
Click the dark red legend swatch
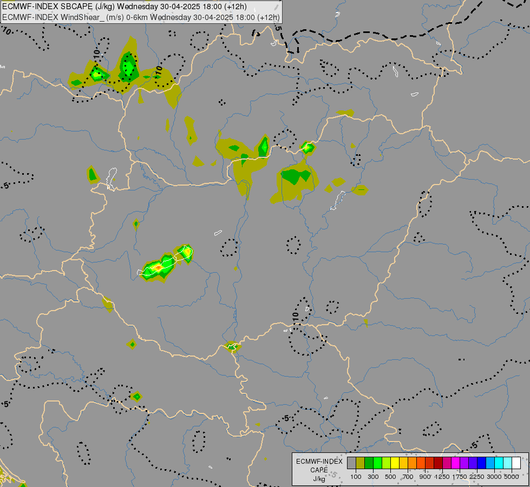click(x=438, y=463)
